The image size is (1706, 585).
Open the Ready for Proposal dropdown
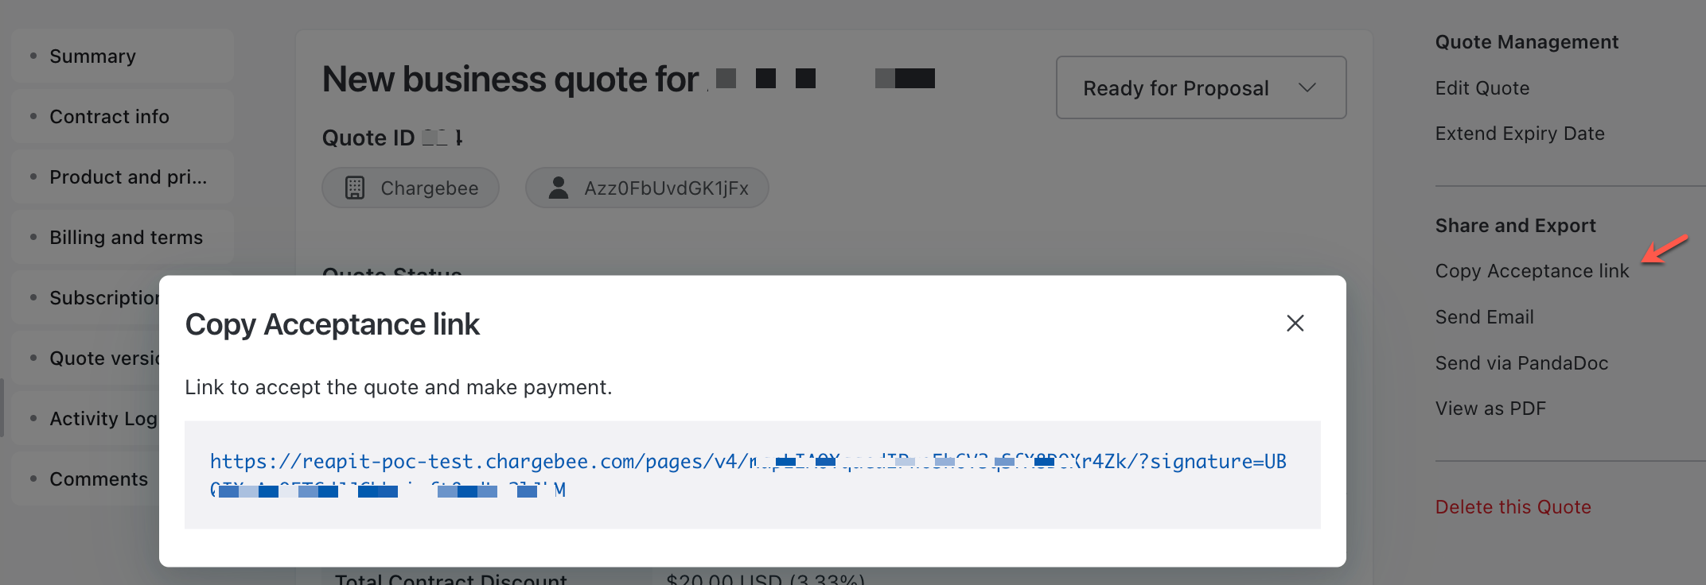point(1175,88)
